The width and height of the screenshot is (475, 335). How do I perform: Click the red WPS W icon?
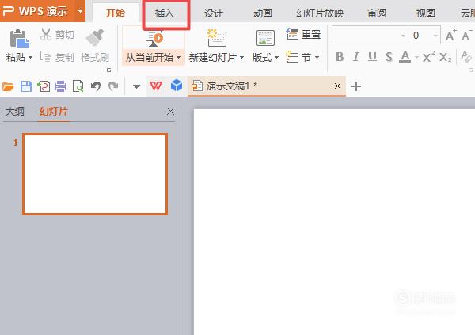coord(156,86)
